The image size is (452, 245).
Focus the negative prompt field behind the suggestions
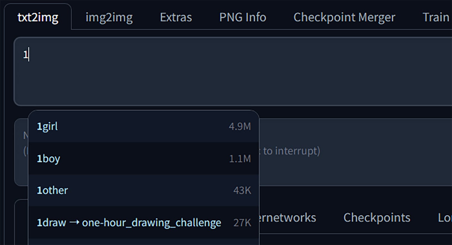click(356, 152)
